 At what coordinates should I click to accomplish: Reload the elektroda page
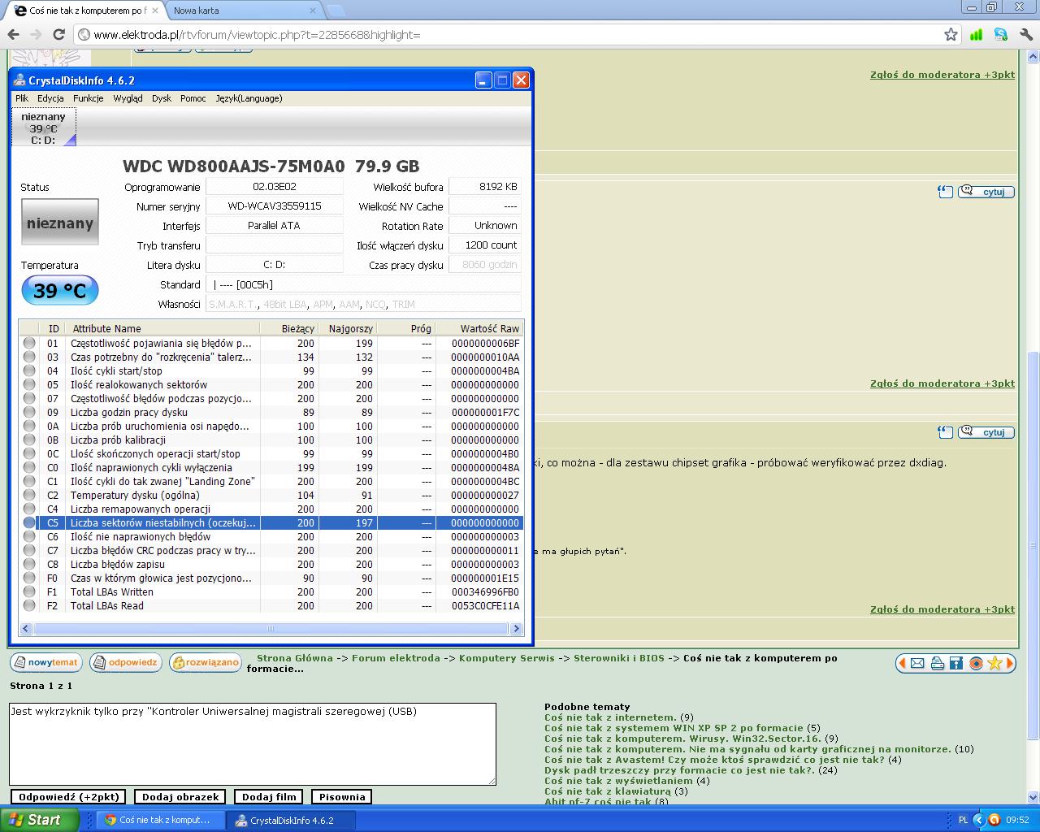(58, 35)
